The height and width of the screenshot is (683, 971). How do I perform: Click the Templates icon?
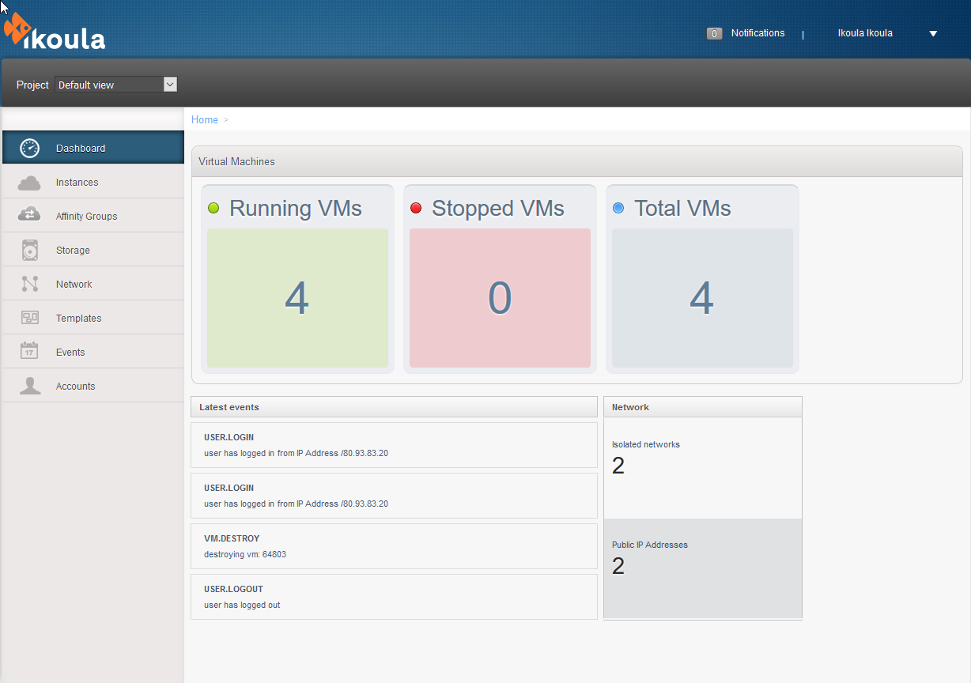pos(30,318)
